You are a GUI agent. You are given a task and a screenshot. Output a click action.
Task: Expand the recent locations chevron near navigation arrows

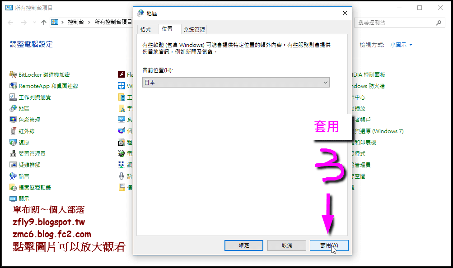(35, 23)
